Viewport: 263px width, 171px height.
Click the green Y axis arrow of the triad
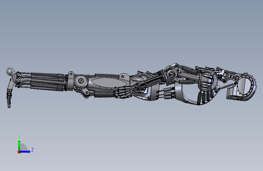coord(19,146)
